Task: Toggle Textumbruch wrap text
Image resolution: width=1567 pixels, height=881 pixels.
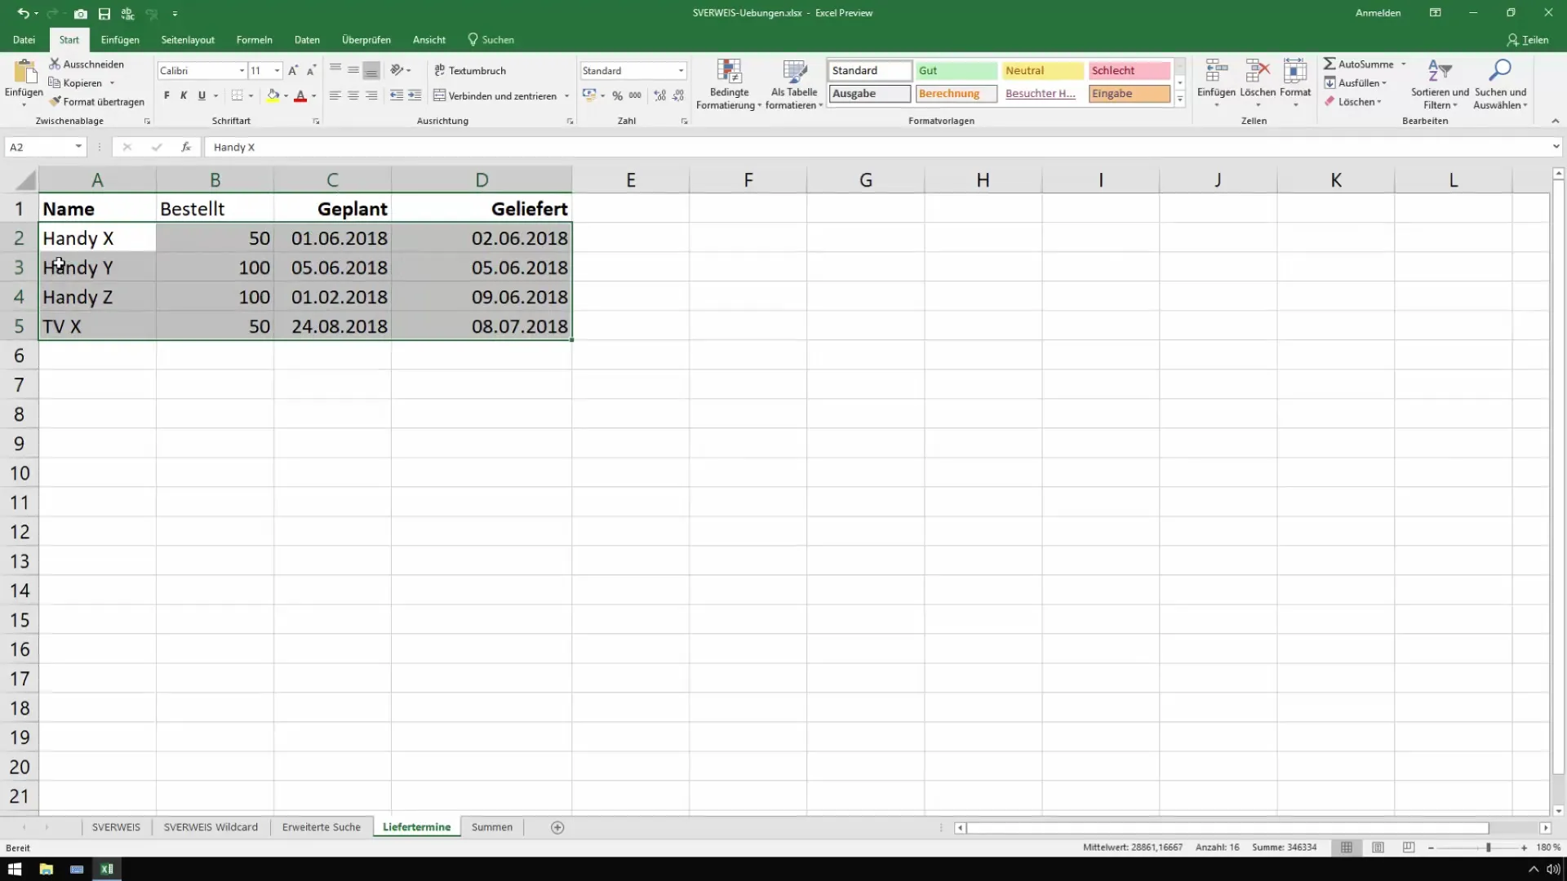Action: (x=470, y=70)
